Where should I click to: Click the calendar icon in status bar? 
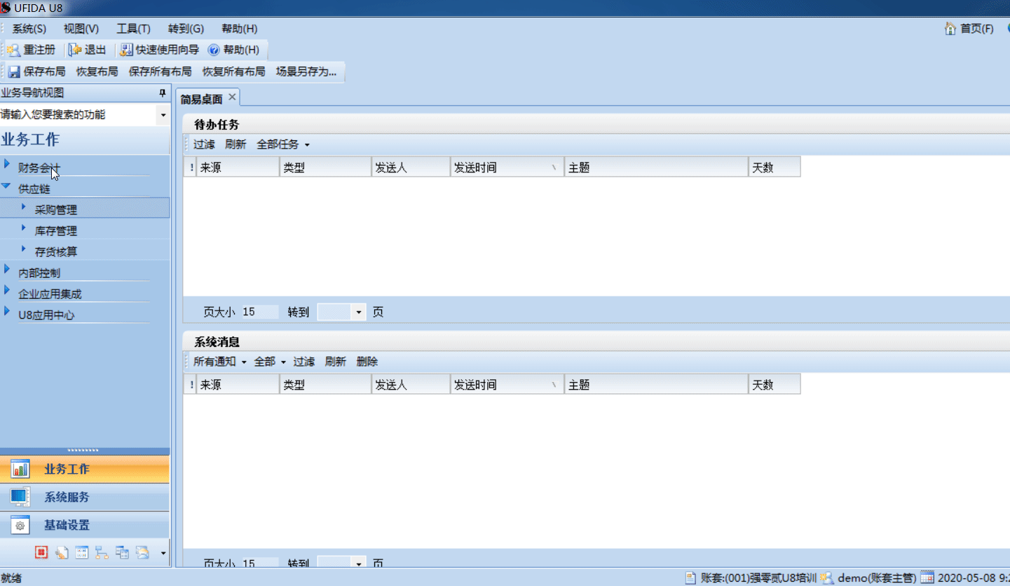[x=927, y=578]
